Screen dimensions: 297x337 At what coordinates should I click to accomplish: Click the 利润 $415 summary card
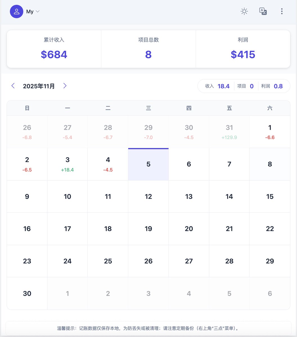pyautogui.click(x=243, y=49)
